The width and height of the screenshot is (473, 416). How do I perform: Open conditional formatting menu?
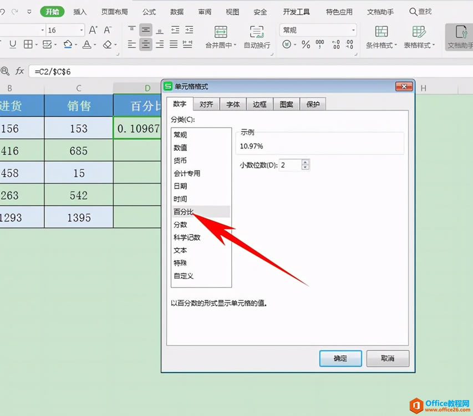tap(382, 37)
